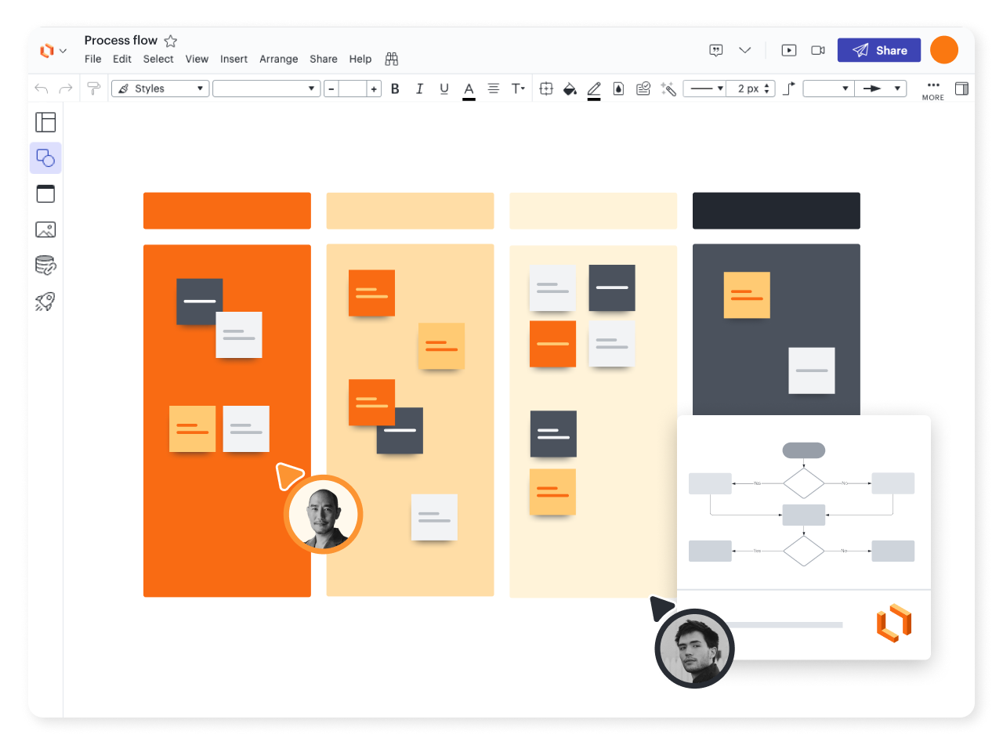Click the text color swatch under A
Screen dimensions: 1003x752
pos(469,99)
